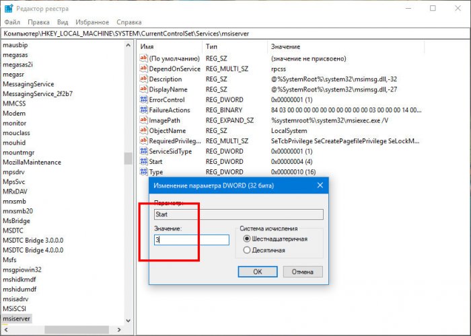471x336 pixels.
Task: Select the MessagingService key
Action: 28,84
